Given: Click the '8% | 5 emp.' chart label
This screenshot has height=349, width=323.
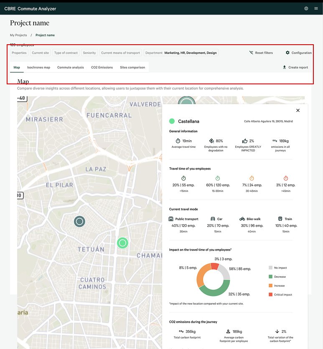Looking at the screenshot, I should 188,268.
